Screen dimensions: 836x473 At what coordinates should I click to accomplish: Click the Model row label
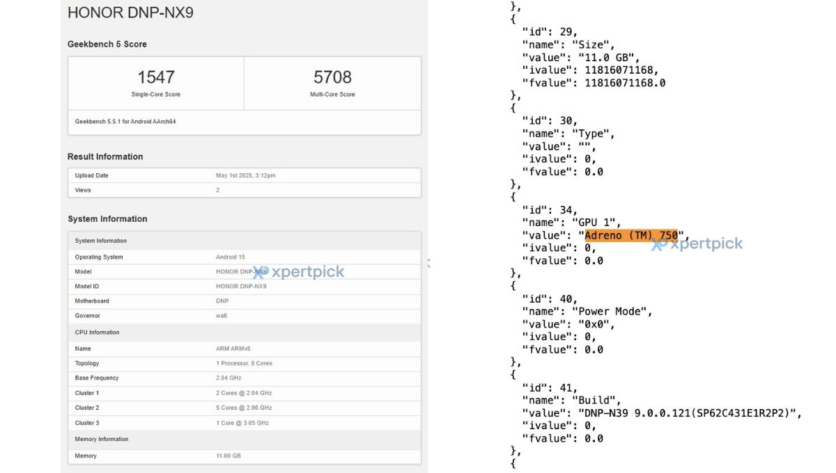click(83, 272)
